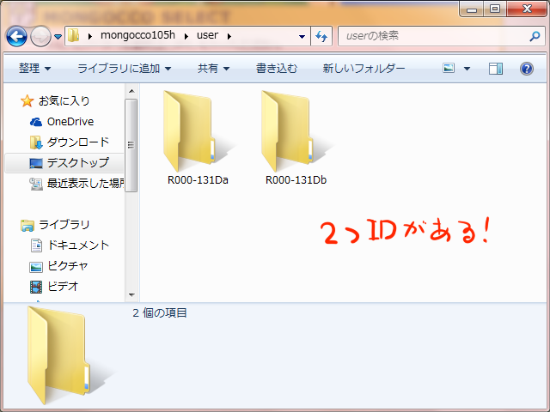Viewport: 550px width, 412px height.
Task: Toggle the preview pane button
Action: click(x=495, y=68)
